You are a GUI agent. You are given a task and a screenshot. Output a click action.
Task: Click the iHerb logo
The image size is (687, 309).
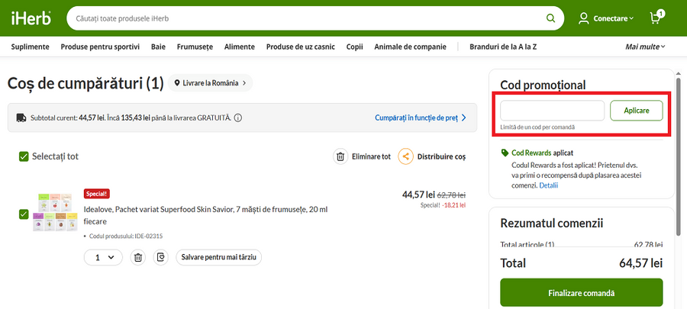[31, 18]
